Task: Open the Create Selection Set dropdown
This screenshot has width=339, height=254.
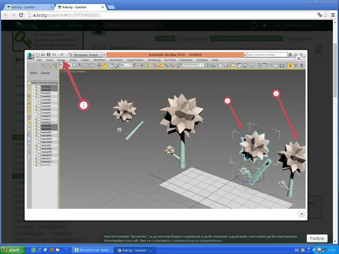Action: tap(193, 65)
